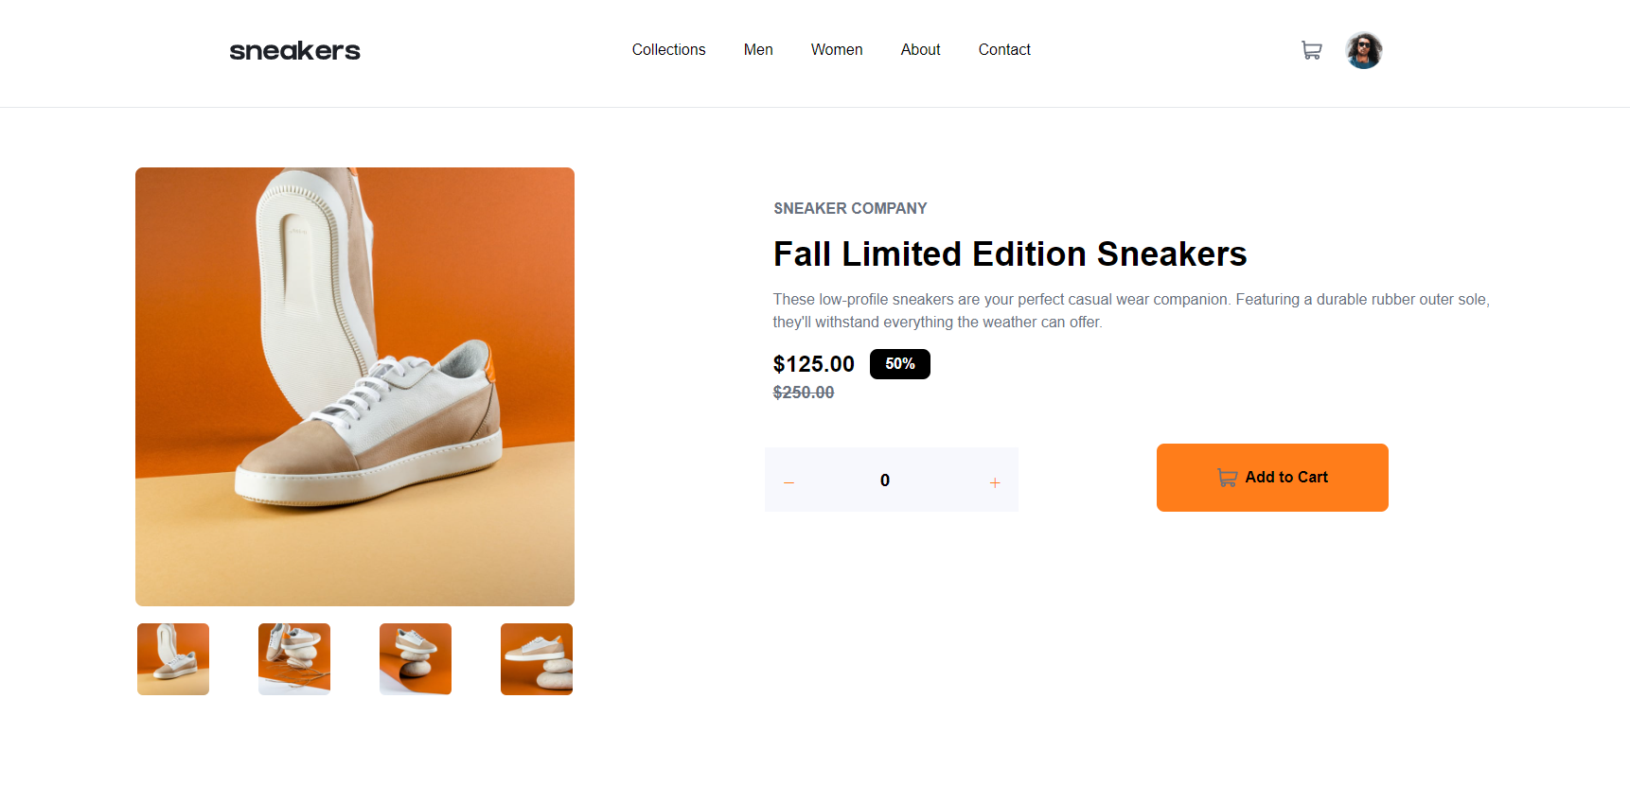Open the shopping cart icon in header
1630x786 pixels.
click(x=1311, y=50)
